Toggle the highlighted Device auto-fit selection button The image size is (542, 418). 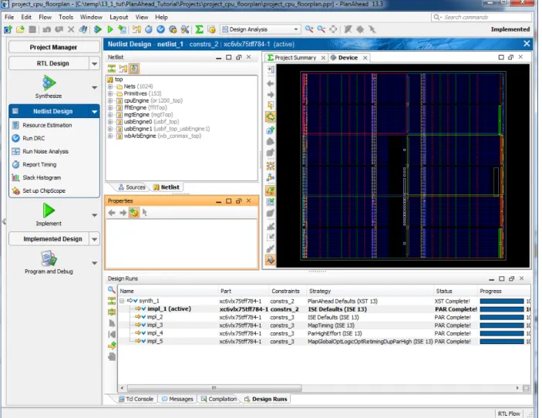pos(271,117)
